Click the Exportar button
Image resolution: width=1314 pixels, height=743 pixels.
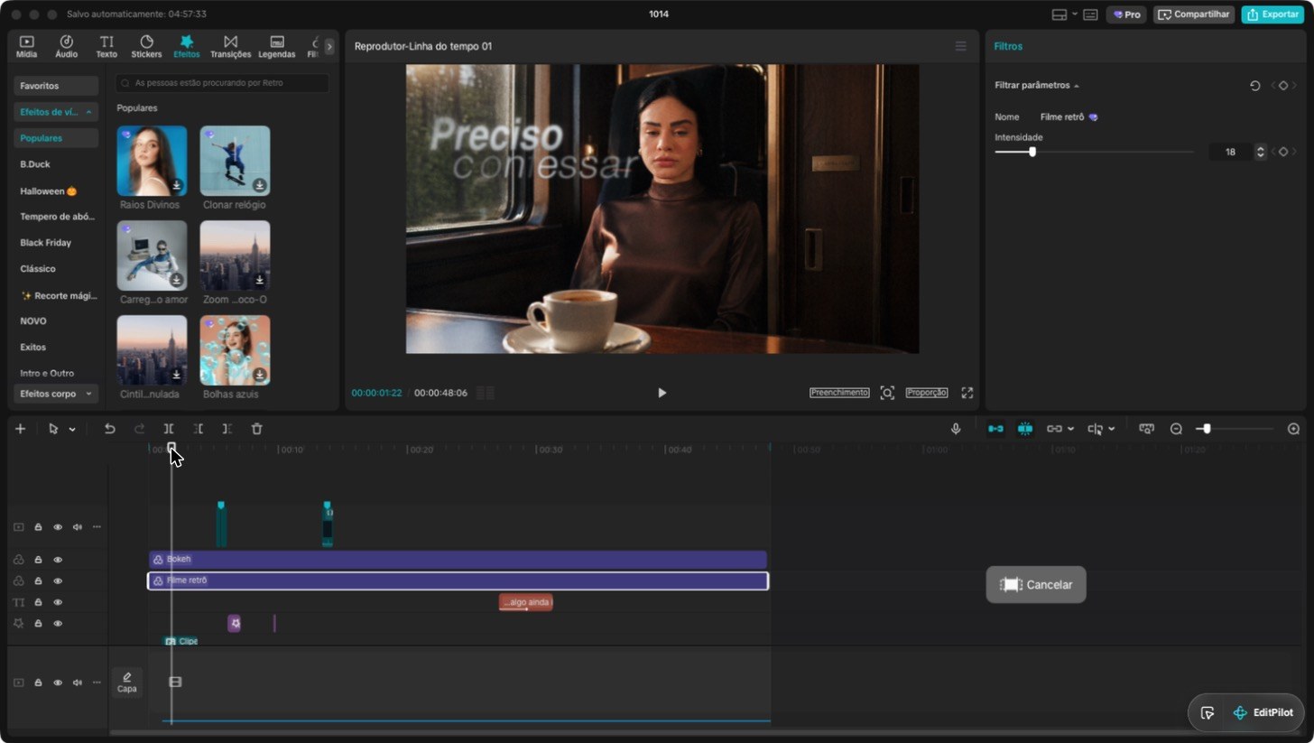click(x=1272, y=14)
